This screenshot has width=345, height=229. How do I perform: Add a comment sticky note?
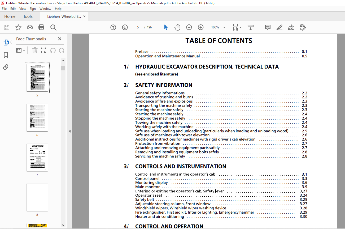[268, 27]
